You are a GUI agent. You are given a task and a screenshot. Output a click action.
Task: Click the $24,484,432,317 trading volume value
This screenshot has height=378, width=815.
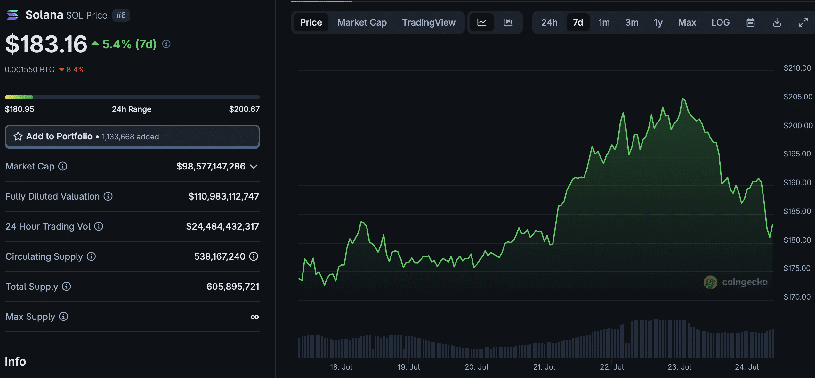(x=222, y=226)
